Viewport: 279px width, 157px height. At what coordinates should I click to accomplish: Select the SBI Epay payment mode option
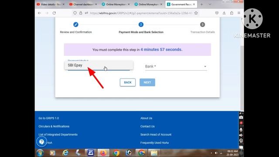point(99,65)
